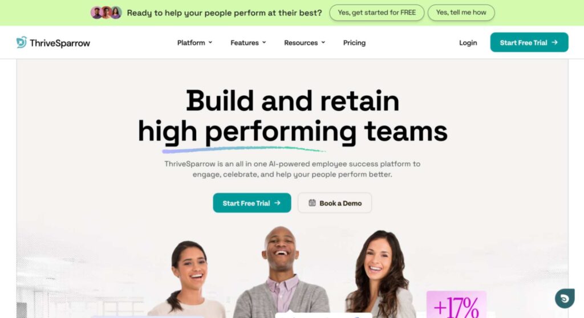The height and width of the screenshot is (318, 584).
Task: Expand the Resources dropdown chevron
Action: click(x=323, y=42)
